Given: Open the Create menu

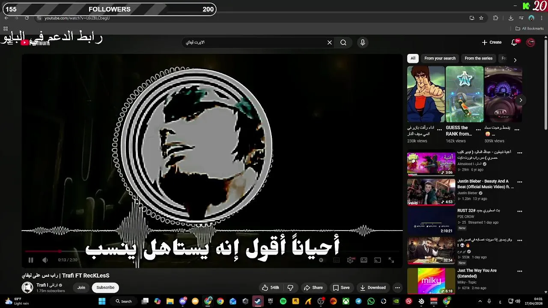Looking at the screenshot, I should click(x=491, y=42).
